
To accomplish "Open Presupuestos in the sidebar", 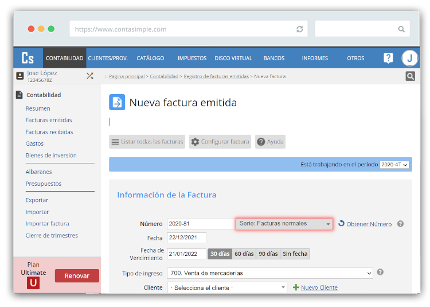I will click(x=44, y=184).
